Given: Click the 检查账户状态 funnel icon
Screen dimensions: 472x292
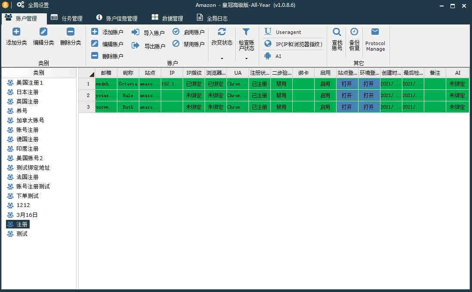Looking at the screenshot, I should pyautogui.click(x=246, y=32).
